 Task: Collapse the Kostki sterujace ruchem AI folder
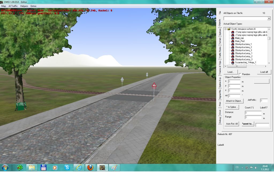click(226, 29)
